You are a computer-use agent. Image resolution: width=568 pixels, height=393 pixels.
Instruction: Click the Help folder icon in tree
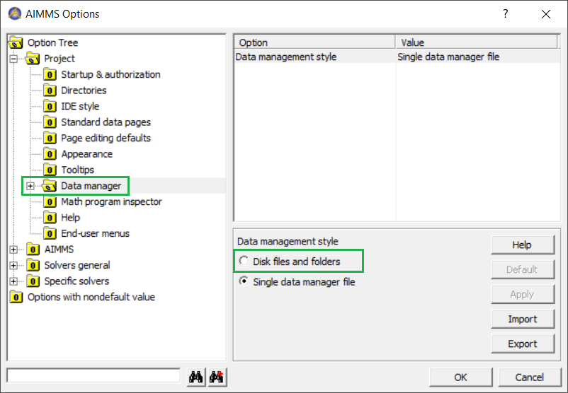pos(50,218)
